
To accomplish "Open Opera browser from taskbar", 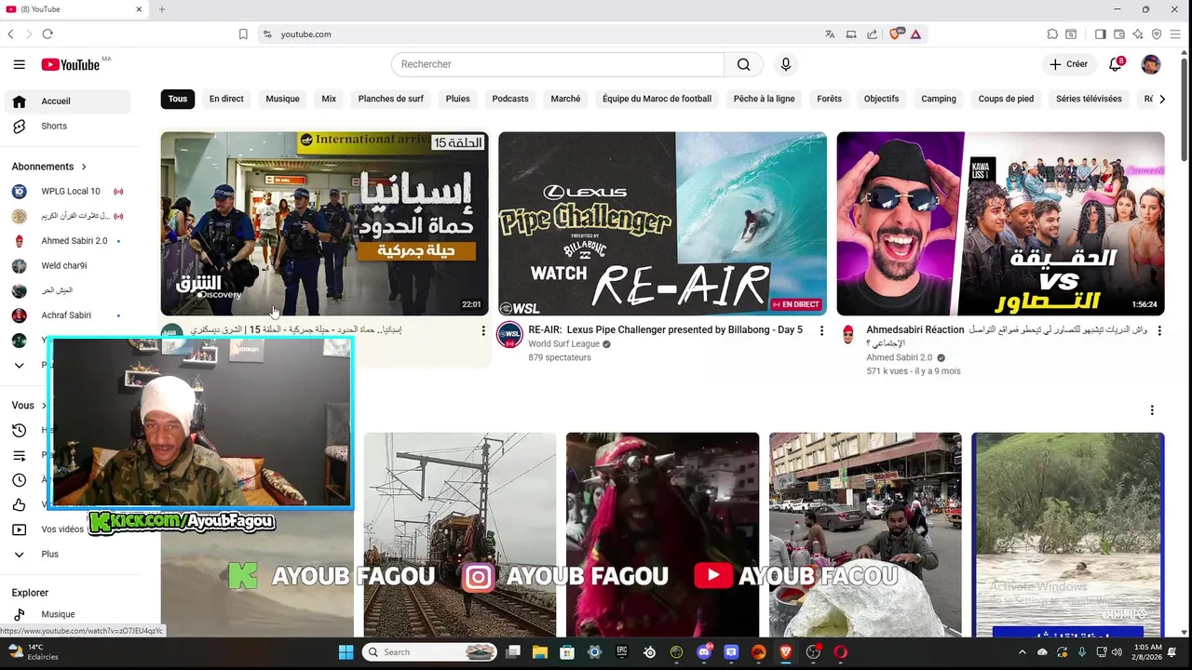I will pos(840,652).
